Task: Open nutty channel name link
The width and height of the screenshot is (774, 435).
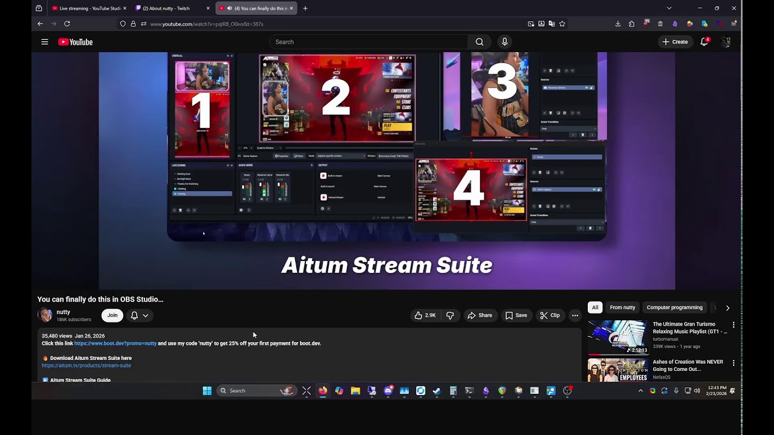Action: [63, 312]
